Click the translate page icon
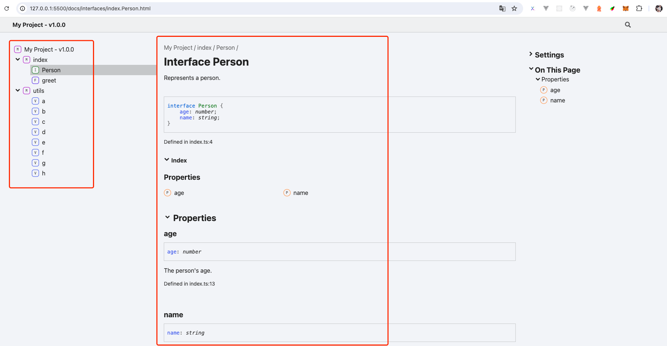 (502, 8)
